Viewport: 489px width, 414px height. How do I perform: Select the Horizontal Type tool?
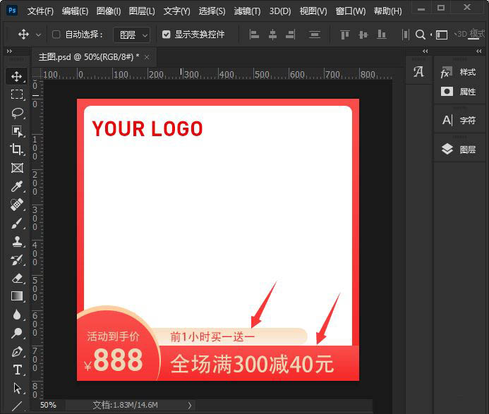pos(17,370)
